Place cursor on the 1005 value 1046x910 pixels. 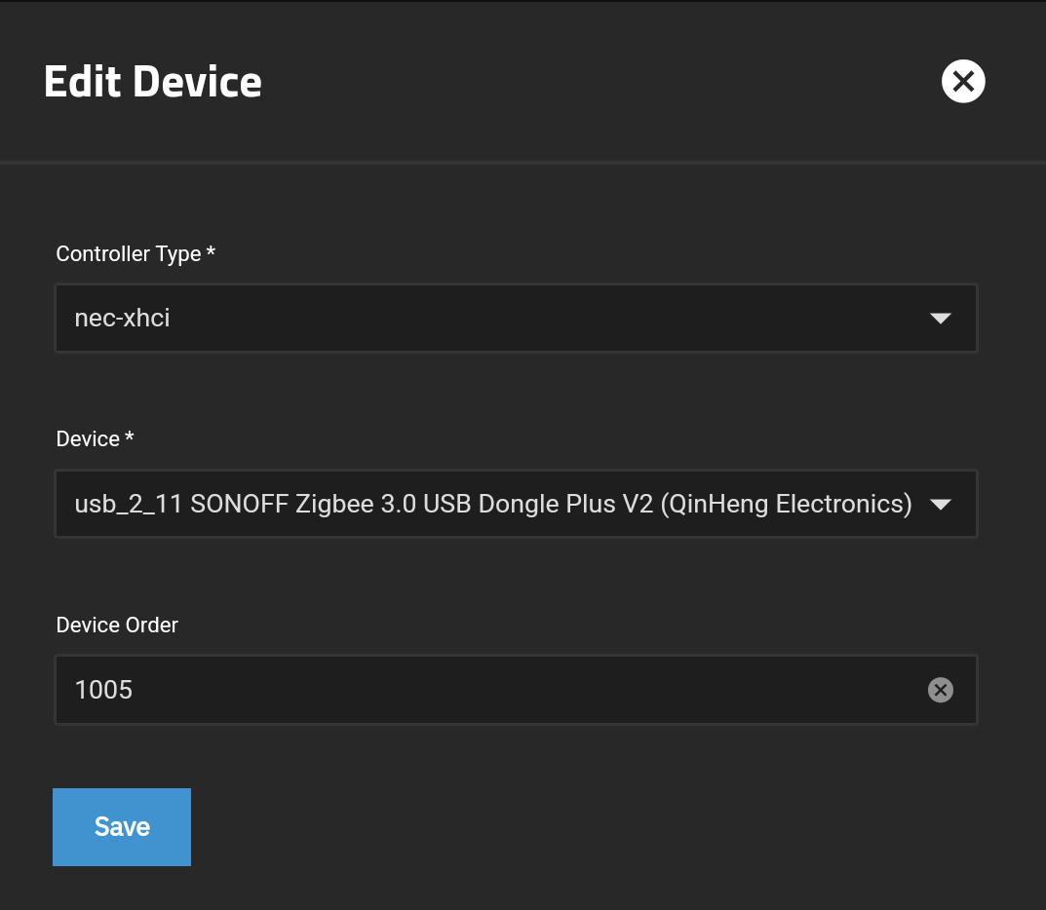click(103, 691)
